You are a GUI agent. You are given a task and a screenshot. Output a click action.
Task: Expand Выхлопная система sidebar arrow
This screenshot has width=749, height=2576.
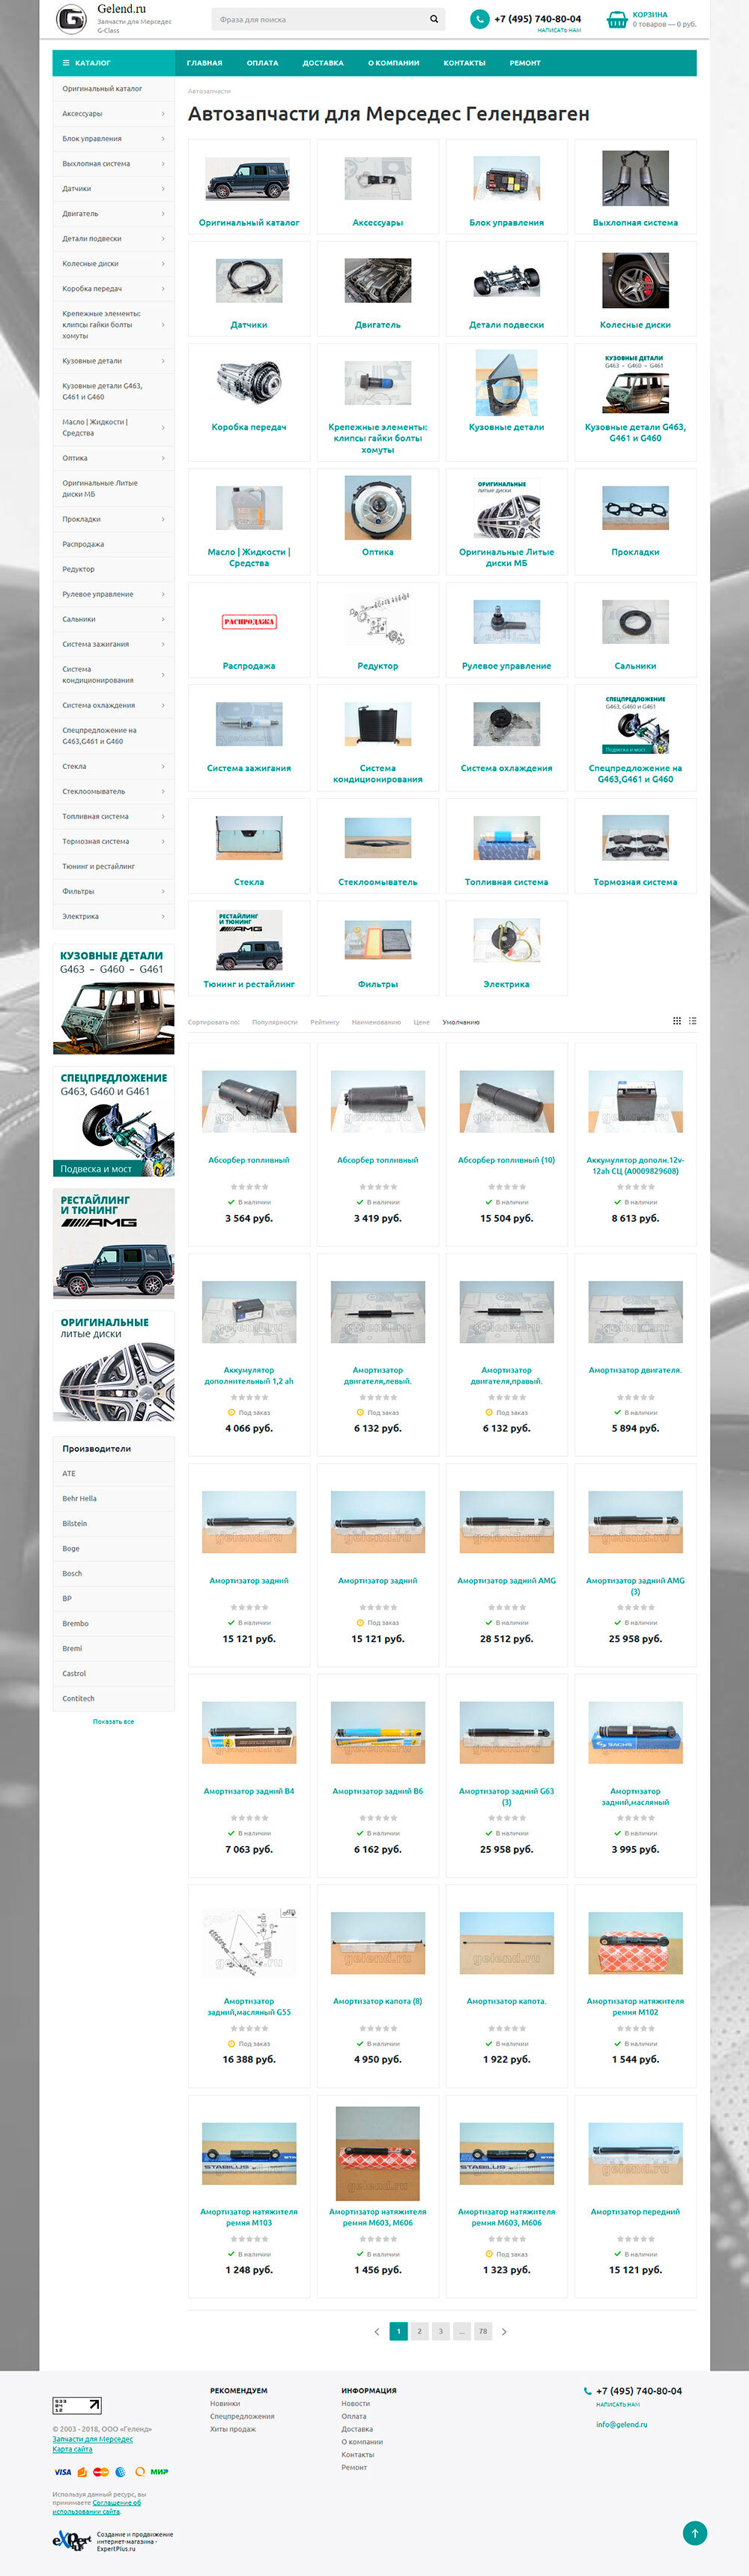(x=163, y=164)
